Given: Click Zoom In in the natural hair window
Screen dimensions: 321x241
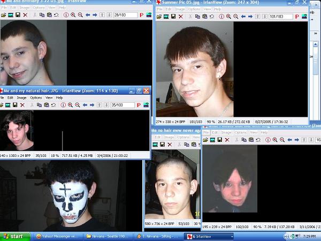Looking at the screenshot, I should coord(70,105).
